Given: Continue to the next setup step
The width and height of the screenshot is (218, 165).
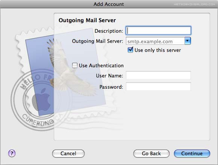Looking at the screenshot, I should click(x=192, y=153).
